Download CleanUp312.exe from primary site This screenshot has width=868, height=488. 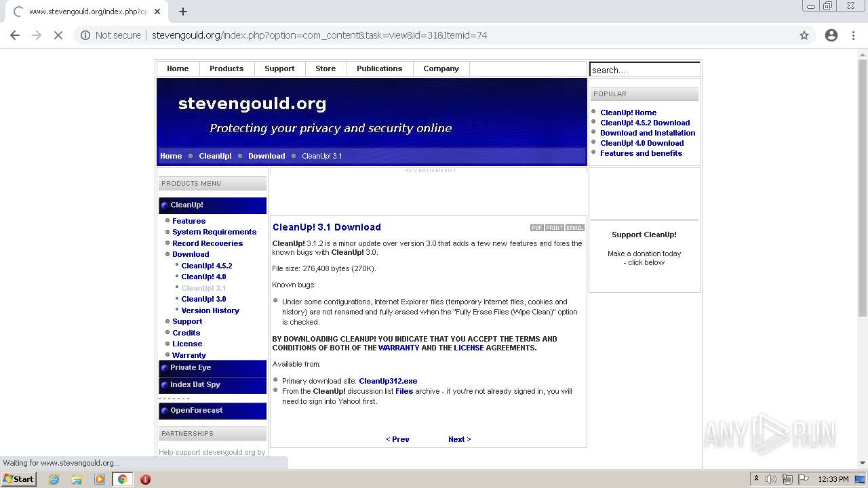point(388,381)
